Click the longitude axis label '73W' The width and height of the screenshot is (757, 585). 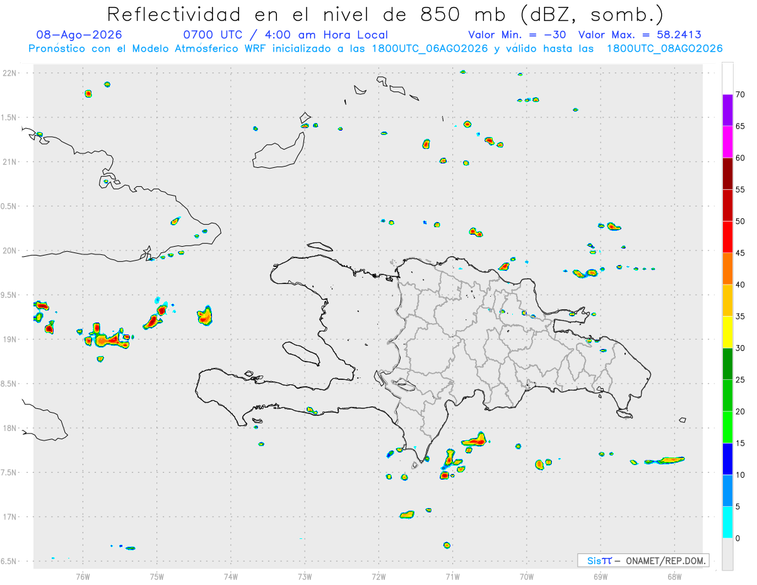305,576
